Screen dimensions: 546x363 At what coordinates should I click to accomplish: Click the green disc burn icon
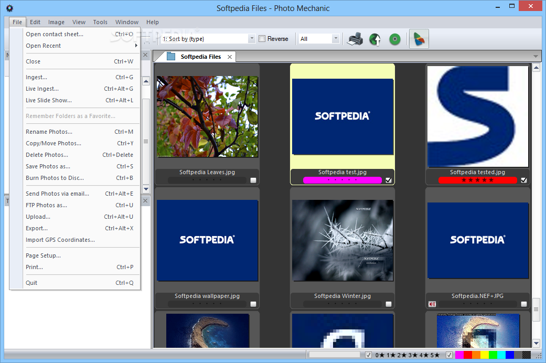click(394, 39)
